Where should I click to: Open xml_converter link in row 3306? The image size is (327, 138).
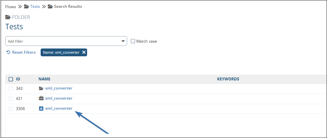pos(59,109)
